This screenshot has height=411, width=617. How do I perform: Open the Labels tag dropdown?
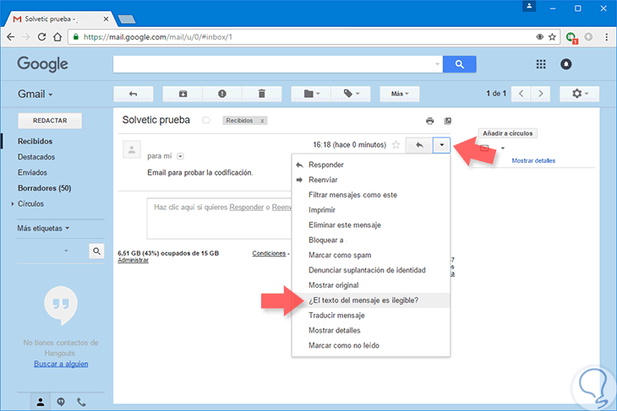[351, 94]
